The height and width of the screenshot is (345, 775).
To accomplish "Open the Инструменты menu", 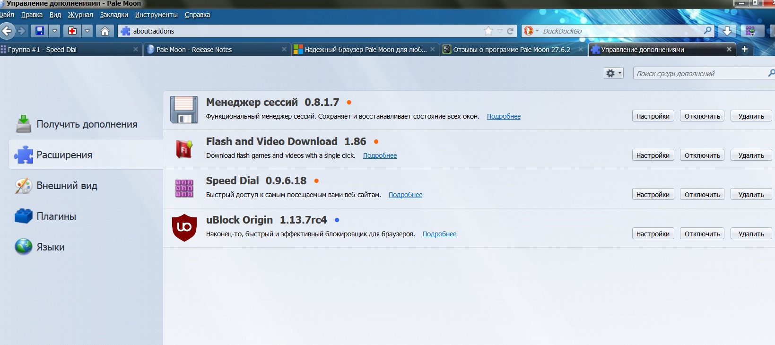I will tap(157, 15).
